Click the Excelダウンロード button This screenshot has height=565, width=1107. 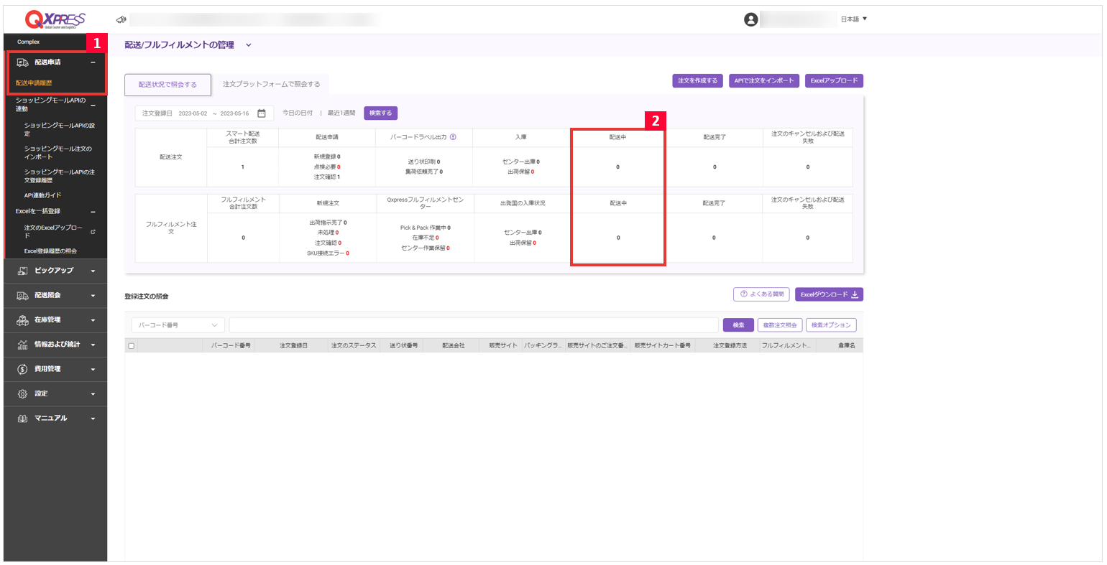coord(828,294)
